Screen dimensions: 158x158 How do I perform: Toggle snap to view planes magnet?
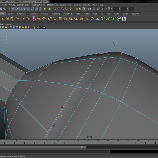[67, 9]
